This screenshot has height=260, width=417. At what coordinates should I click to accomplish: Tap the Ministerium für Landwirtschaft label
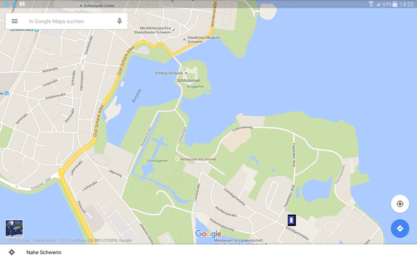point(238,240)
